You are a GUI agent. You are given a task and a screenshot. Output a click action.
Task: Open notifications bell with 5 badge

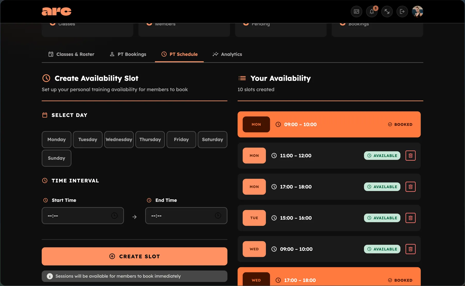[372, 11]
